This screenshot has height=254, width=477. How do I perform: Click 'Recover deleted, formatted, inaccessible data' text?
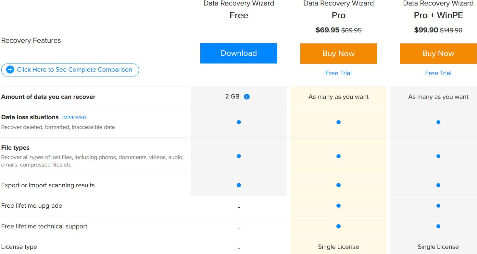[58, 127]
